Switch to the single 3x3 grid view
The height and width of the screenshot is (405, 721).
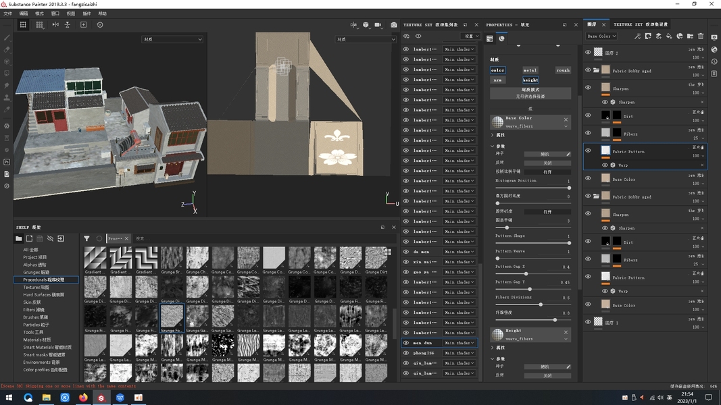pos(22,25)
